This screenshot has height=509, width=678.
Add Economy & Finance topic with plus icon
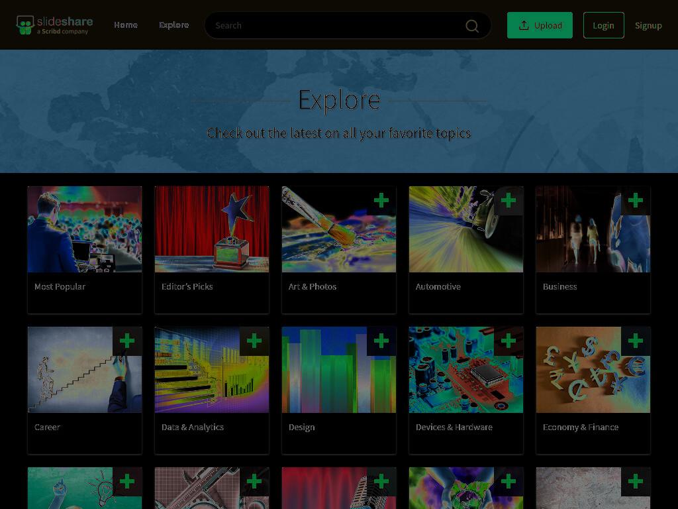click(x=635, y=341)
